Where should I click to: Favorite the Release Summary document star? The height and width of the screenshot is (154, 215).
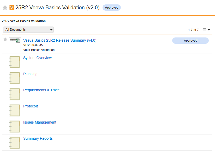click(5, 39)
